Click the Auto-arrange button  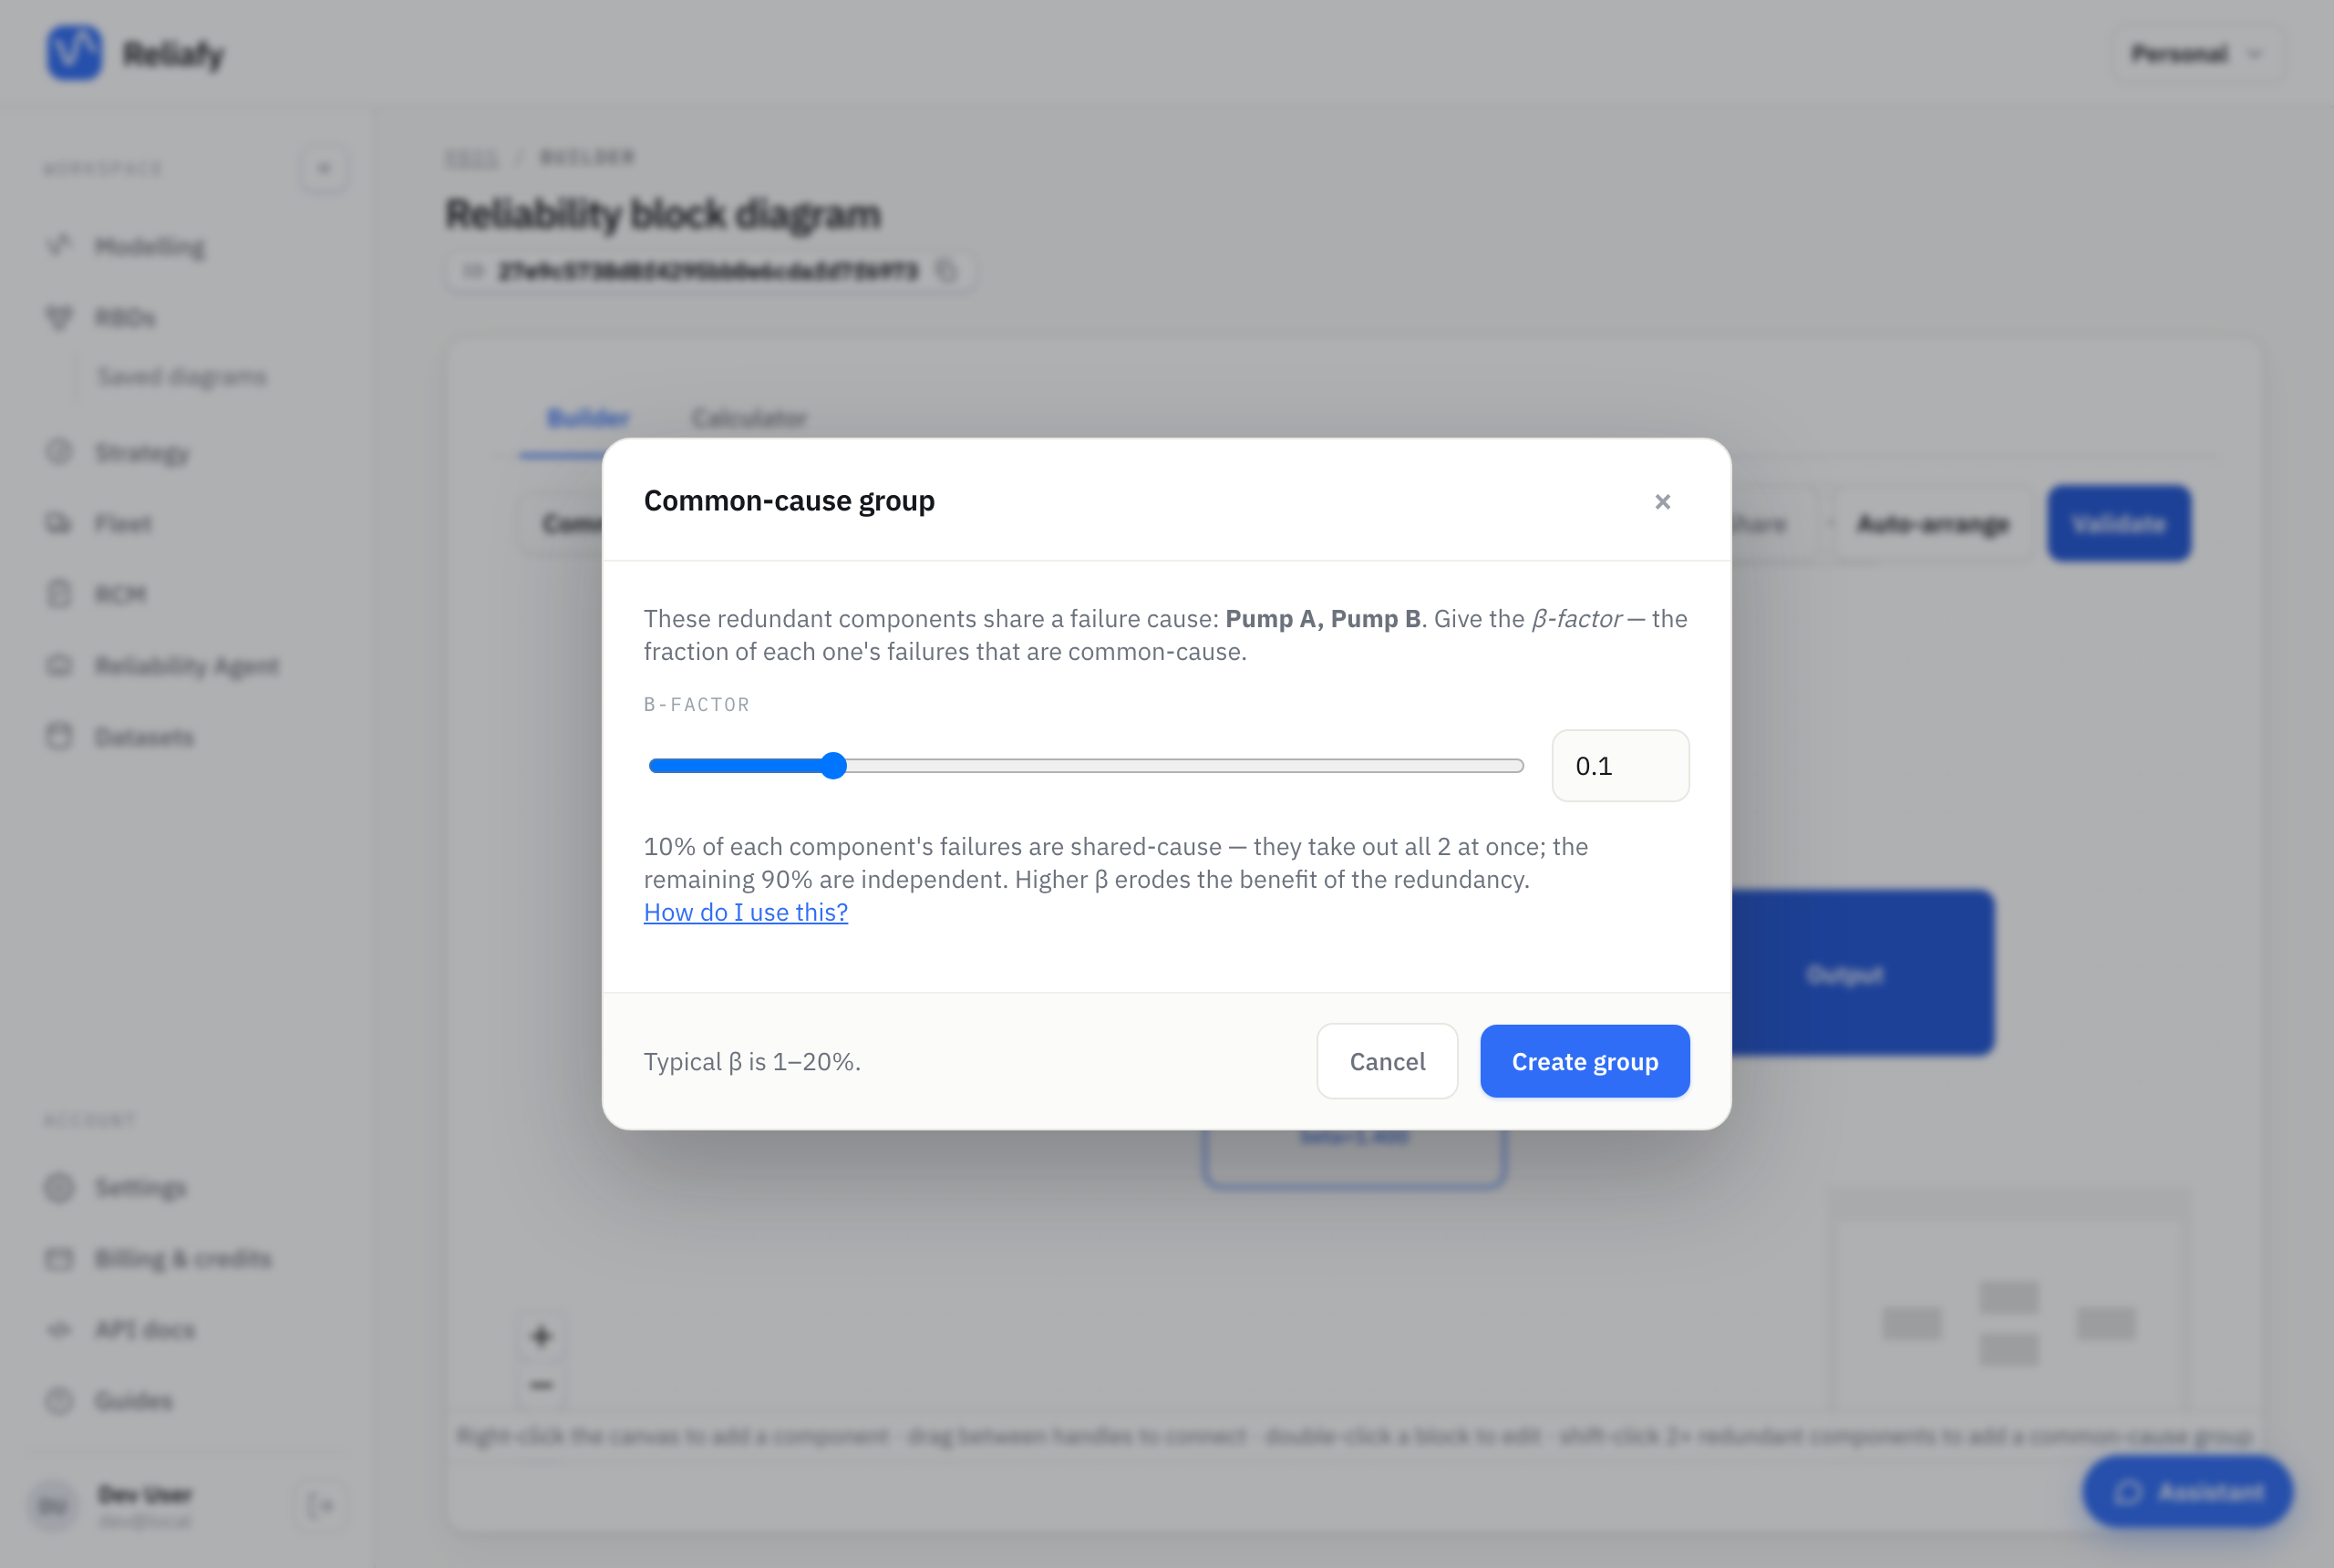(x=1932, y=524)
